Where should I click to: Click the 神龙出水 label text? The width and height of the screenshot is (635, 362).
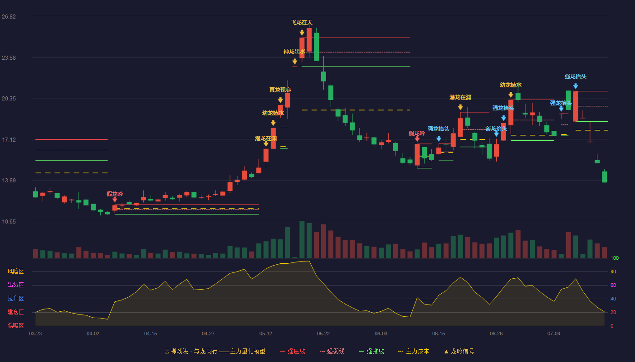294,52
